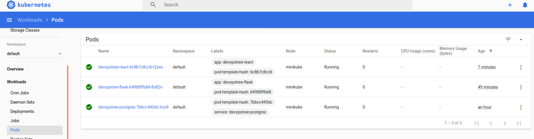Open the notifications bell
This screenshot has width=534, height=139.
pos(525,5)
